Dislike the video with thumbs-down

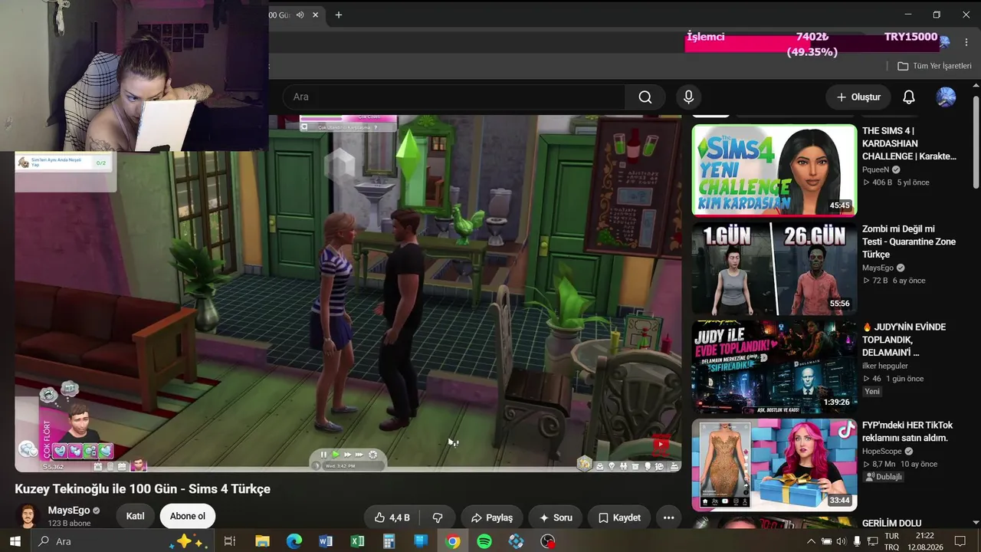[x=438, y=517]
